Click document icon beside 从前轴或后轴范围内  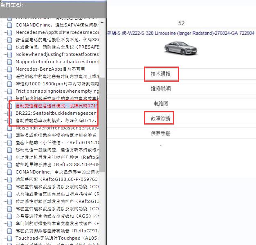[10, 194]
